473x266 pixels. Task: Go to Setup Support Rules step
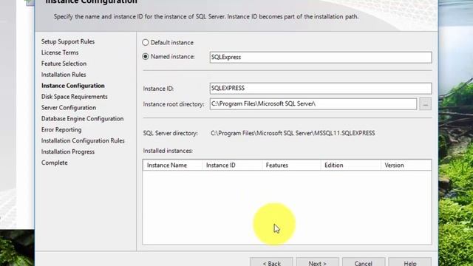[x=68, y=41]
